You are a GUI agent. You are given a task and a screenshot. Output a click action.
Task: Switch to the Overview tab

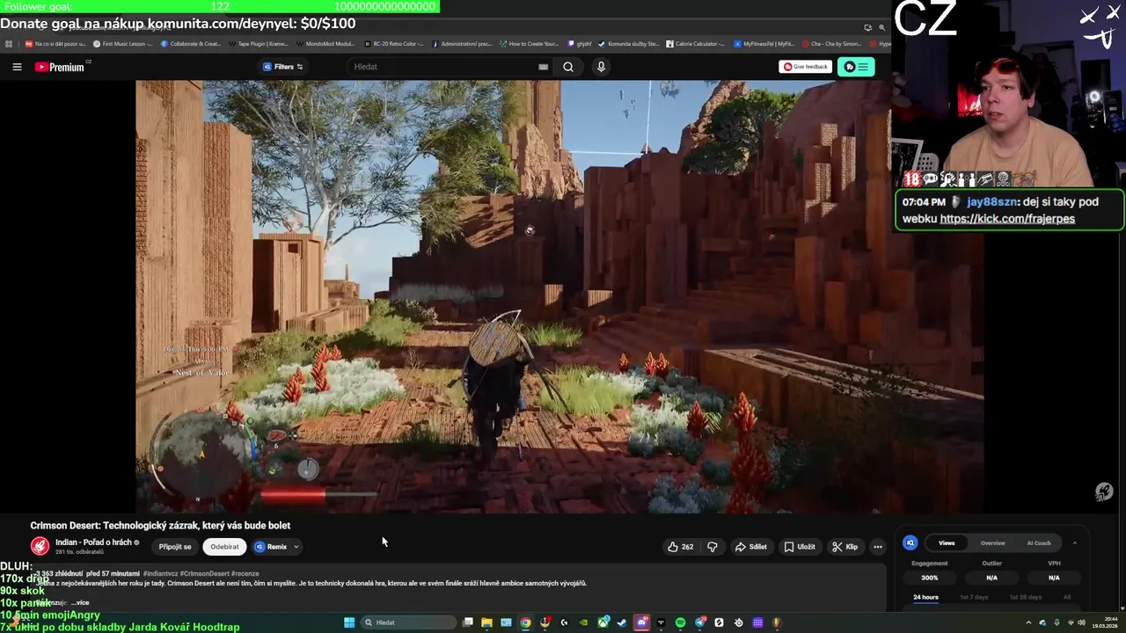pyautogui.click(x=992, y=543)
